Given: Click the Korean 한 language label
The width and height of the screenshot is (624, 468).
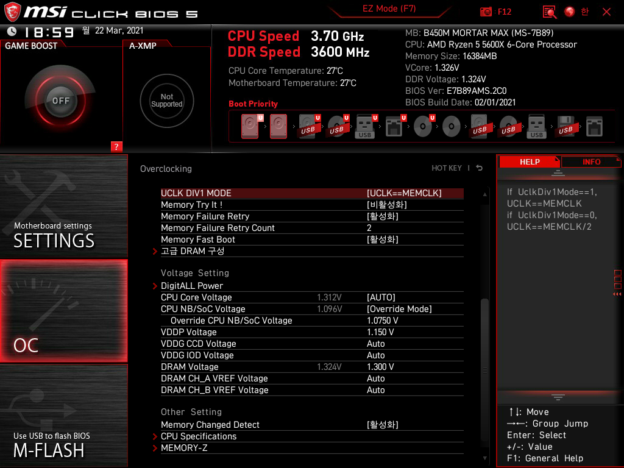Looking at the screenshot, I should pos(584,12).
